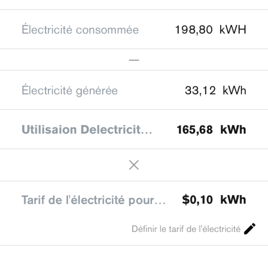Select the "Tarif de l'électricité pour…" label
Viewport: 268px width, 268px height.
[93, 200]
